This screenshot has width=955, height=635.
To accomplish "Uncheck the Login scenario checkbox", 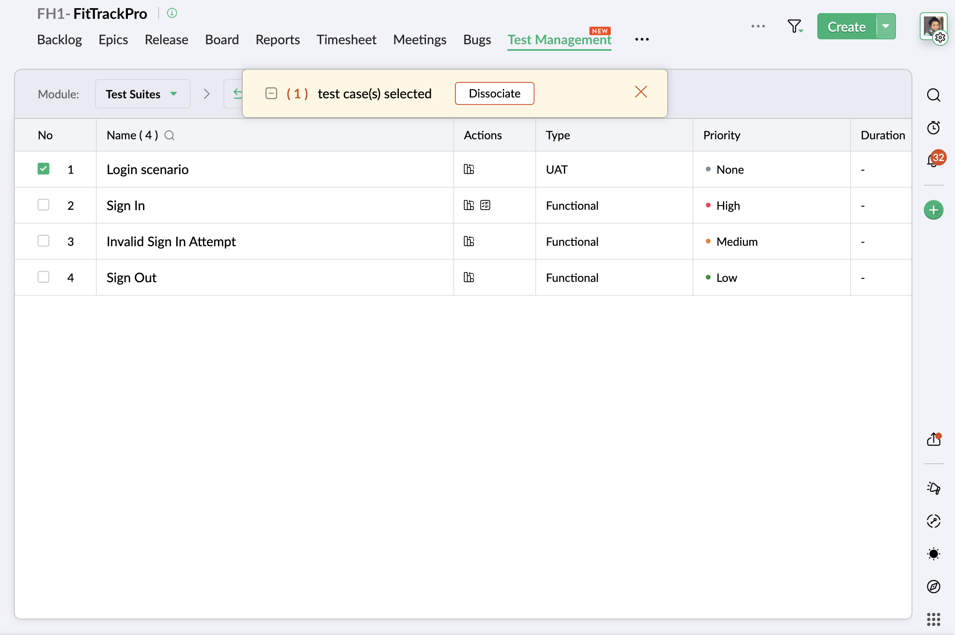I will click(43, 169).
